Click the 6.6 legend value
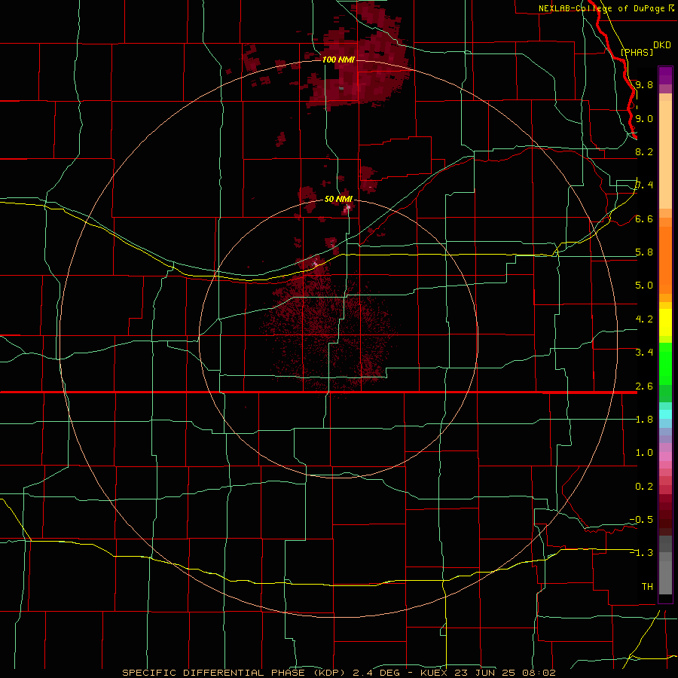 coord(644,218)
